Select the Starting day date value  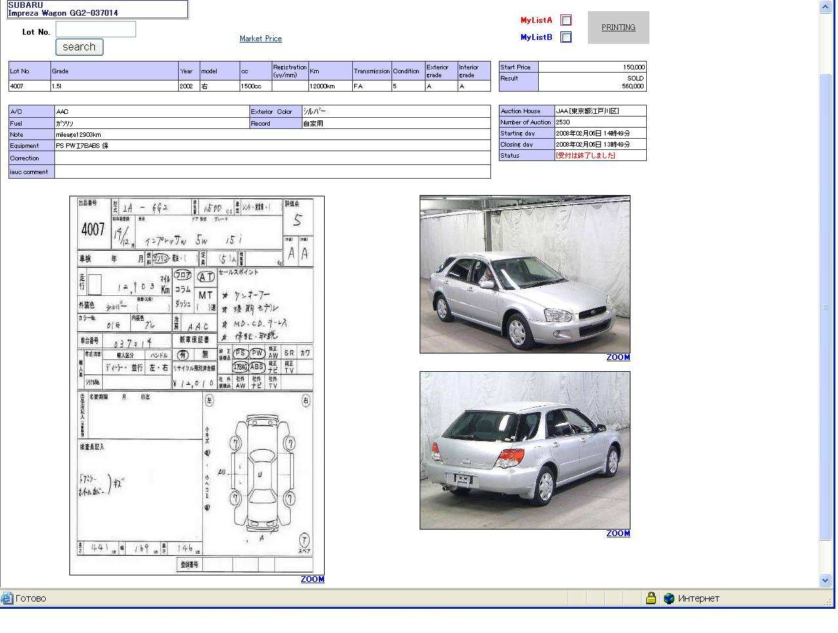pyautogui.click(x=600, y=134)
